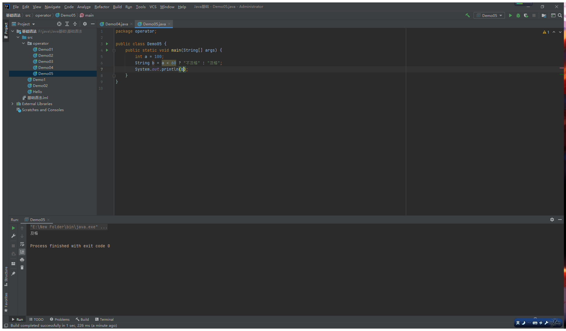
Task: Click the wrench icon in Run panel
Action: [13, 236]
